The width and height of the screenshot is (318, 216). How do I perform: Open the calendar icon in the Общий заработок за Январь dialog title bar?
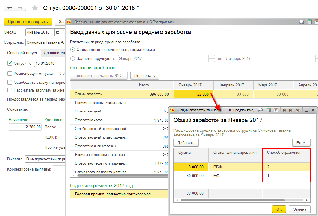point(276,110)
